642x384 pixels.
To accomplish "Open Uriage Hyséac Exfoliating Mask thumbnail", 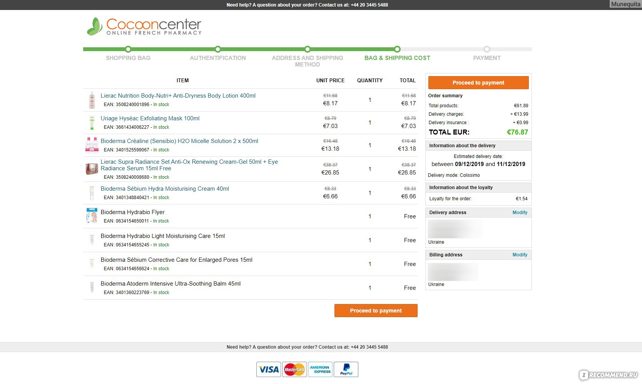I will click(92, 123).
